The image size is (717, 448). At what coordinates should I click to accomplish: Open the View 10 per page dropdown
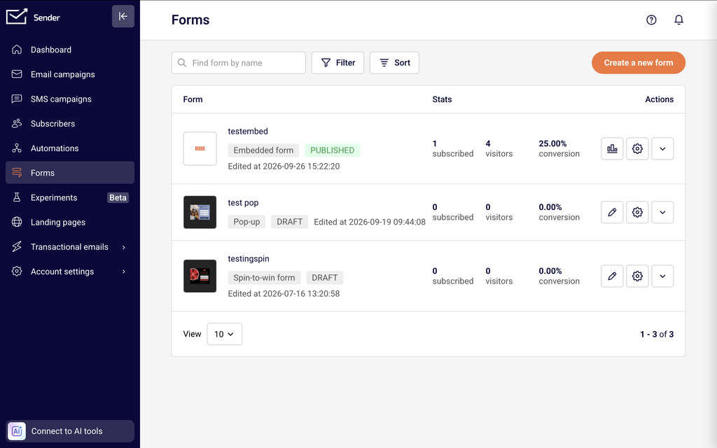(x=225, y=334)
